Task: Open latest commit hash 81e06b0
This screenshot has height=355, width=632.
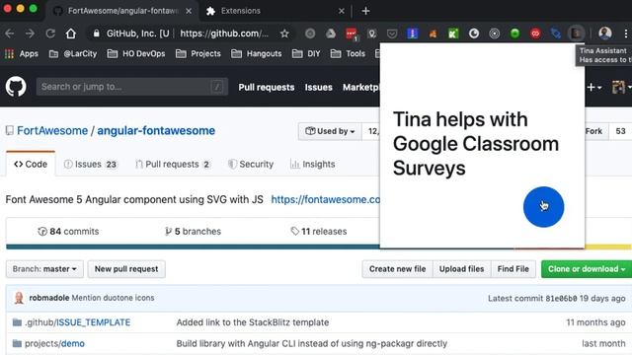Action: 561,299
